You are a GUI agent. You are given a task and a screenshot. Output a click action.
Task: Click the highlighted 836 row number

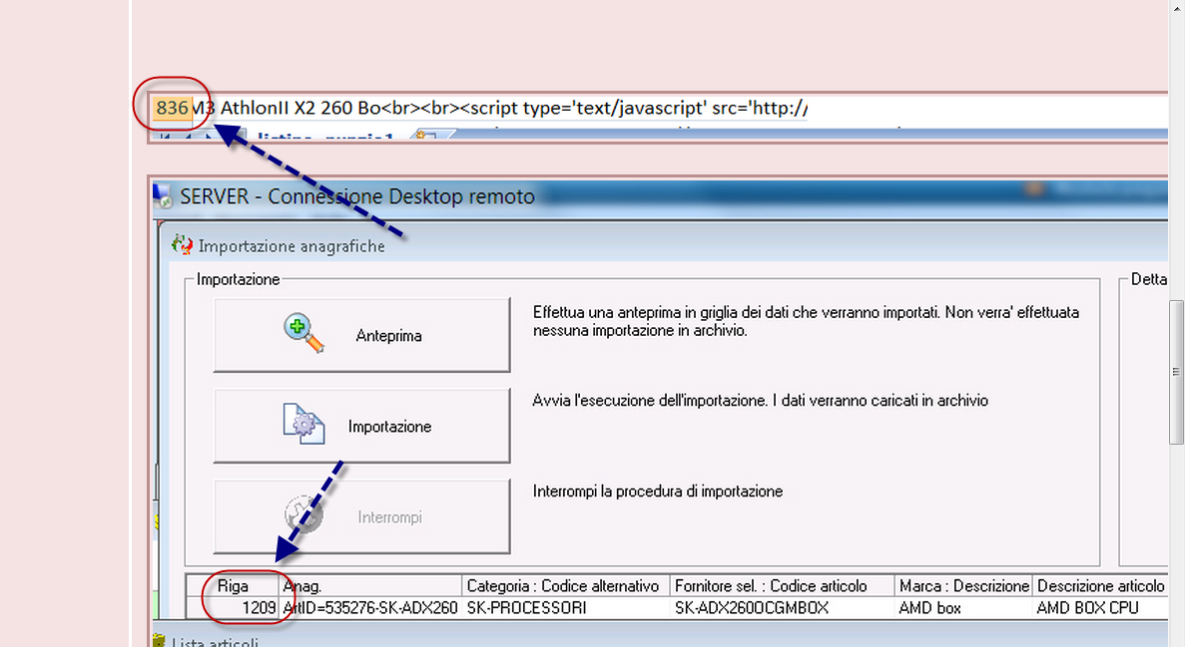(x=172, y=109)
